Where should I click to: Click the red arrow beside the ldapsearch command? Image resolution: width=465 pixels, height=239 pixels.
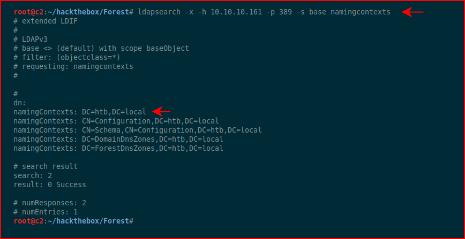tap(412, 12)
